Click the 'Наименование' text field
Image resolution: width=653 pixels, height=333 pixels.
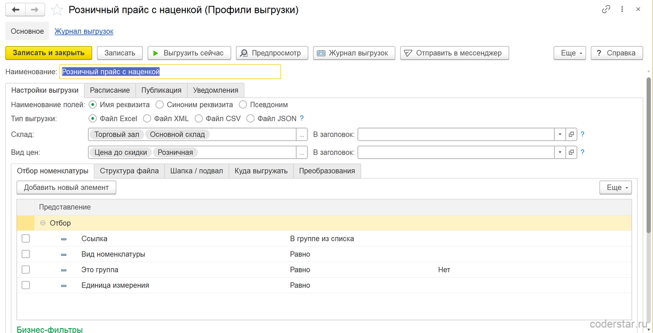(170, 71)
